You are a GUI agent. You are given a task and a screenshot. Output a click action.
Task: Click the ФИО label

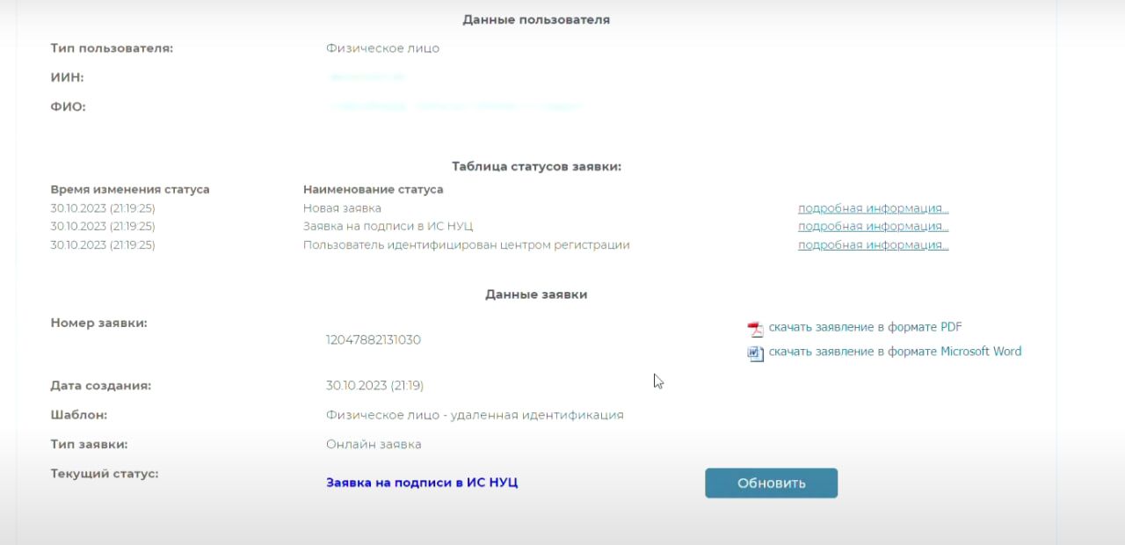tap(68, 107)
